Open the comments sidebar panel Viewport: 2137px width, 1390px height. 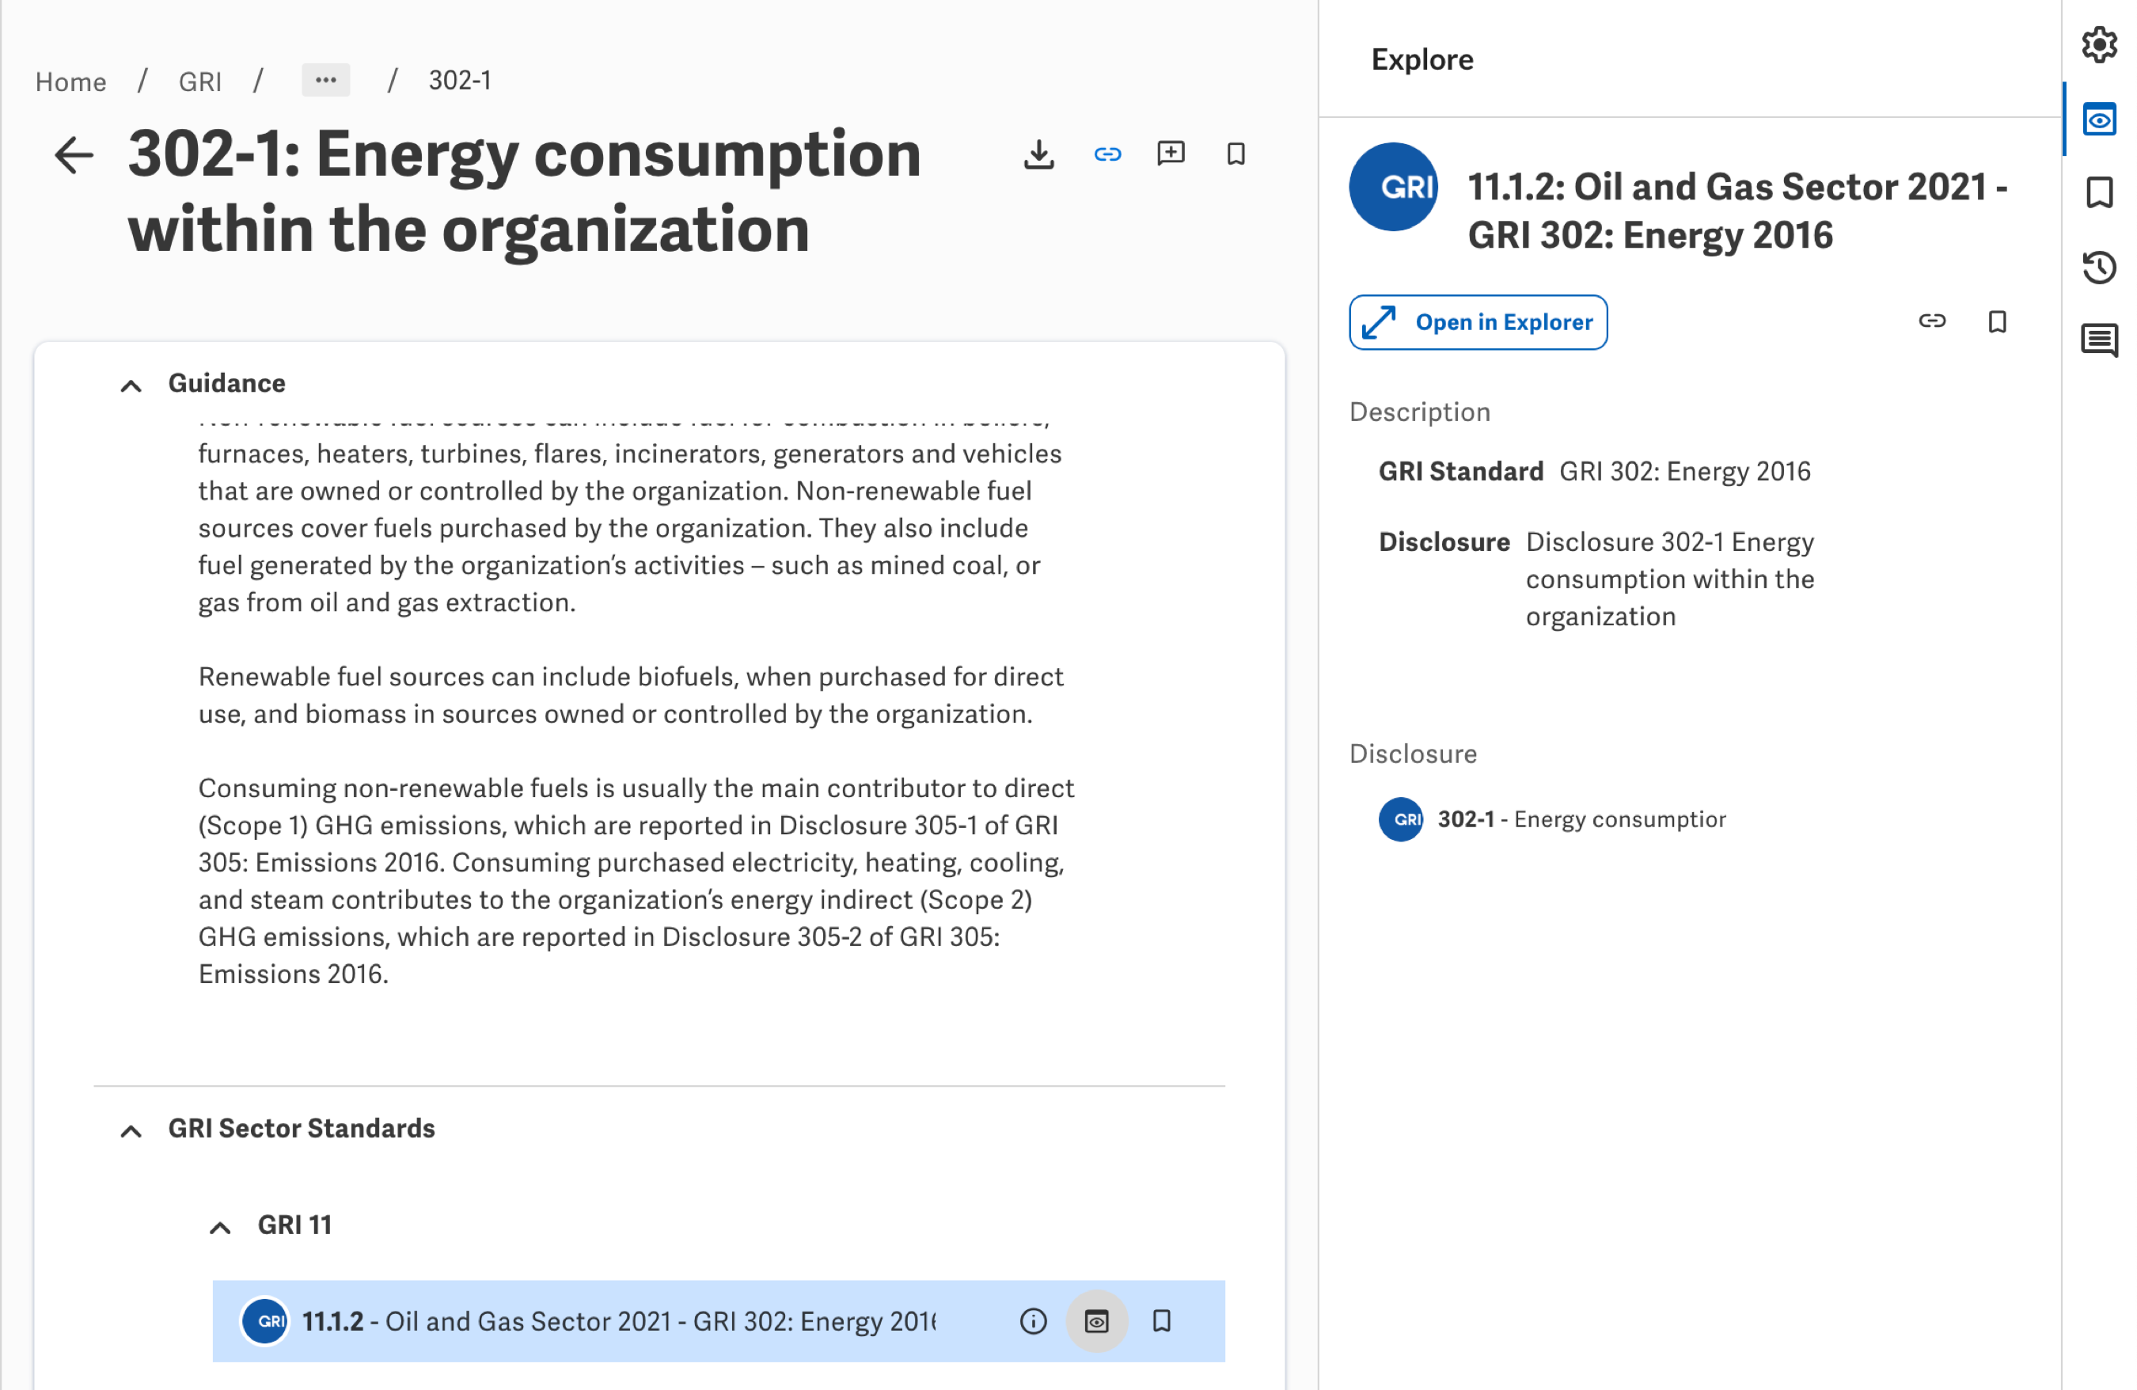2099,340
